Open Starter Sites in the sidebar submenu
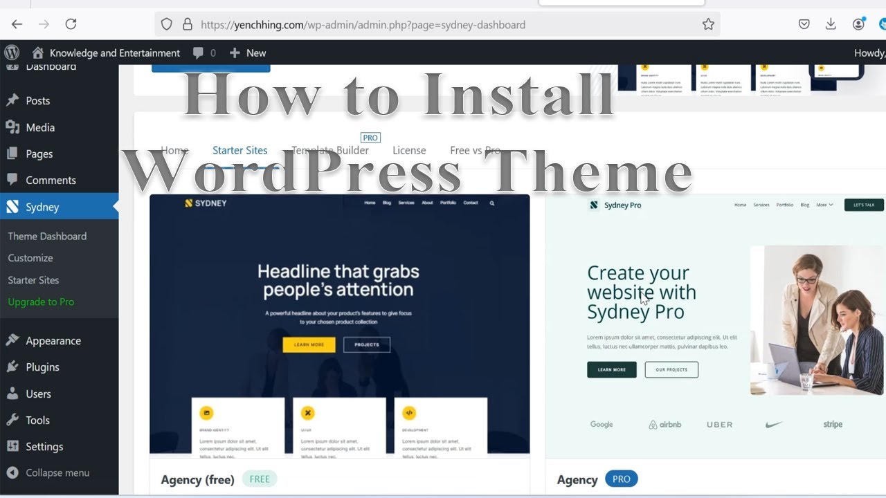Viewport: 886px width, 498px height. 33,279
